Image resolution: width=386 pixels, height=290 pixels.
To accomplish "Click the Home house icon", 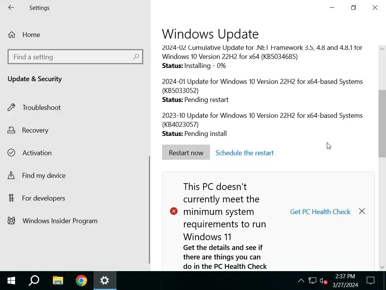I will tap(12, 35).
